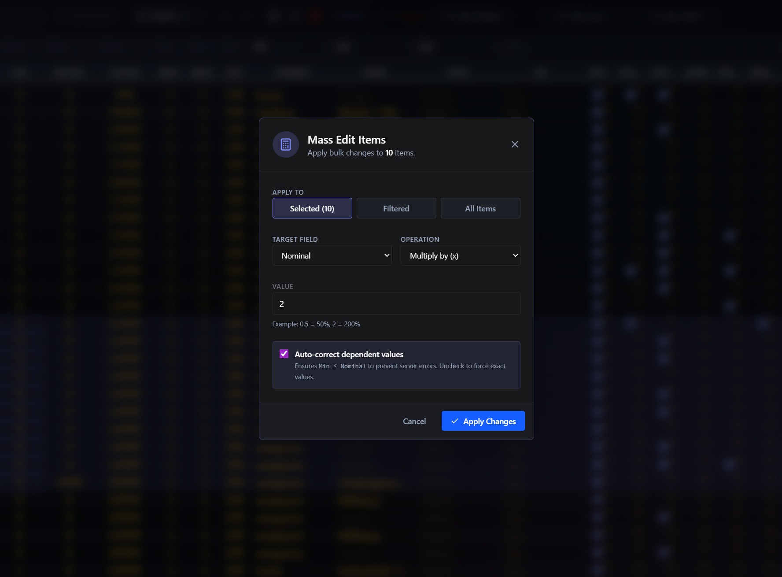Switch apply-to scope to Filtered
782x577 pixels.
coord(396,208)
